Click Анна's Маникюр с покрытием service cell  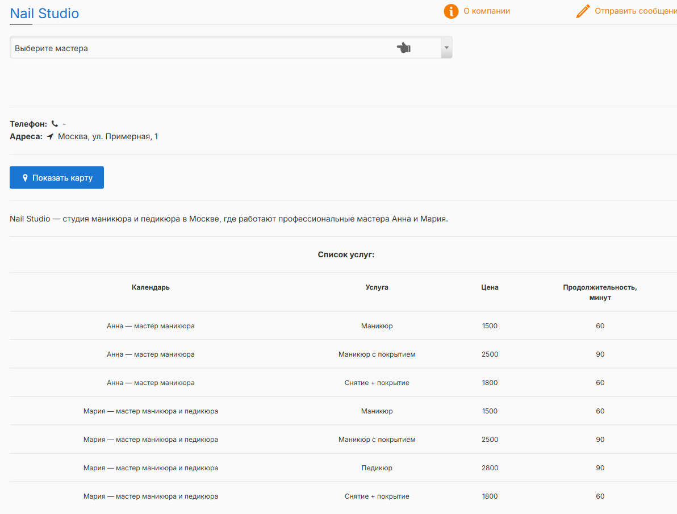[377, 354]
